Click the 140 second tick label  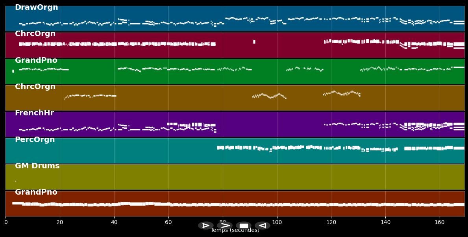click(385, 222)
